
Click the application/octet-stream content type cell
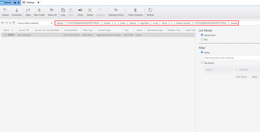pyautogui.click(x=109, y=35)
